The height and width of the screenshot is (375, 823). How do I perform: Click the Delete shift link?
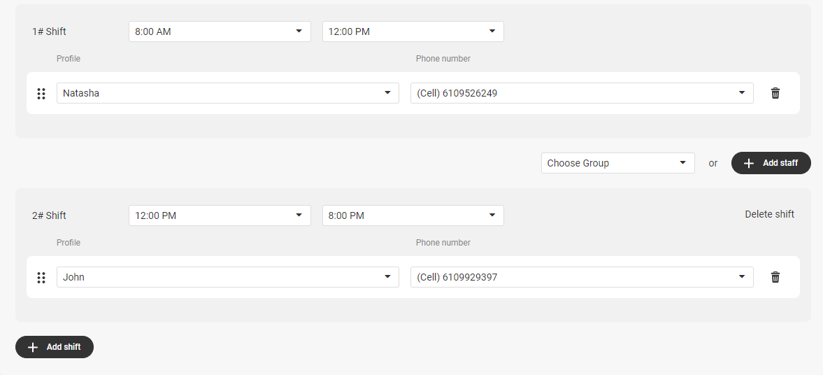(769, 214)
